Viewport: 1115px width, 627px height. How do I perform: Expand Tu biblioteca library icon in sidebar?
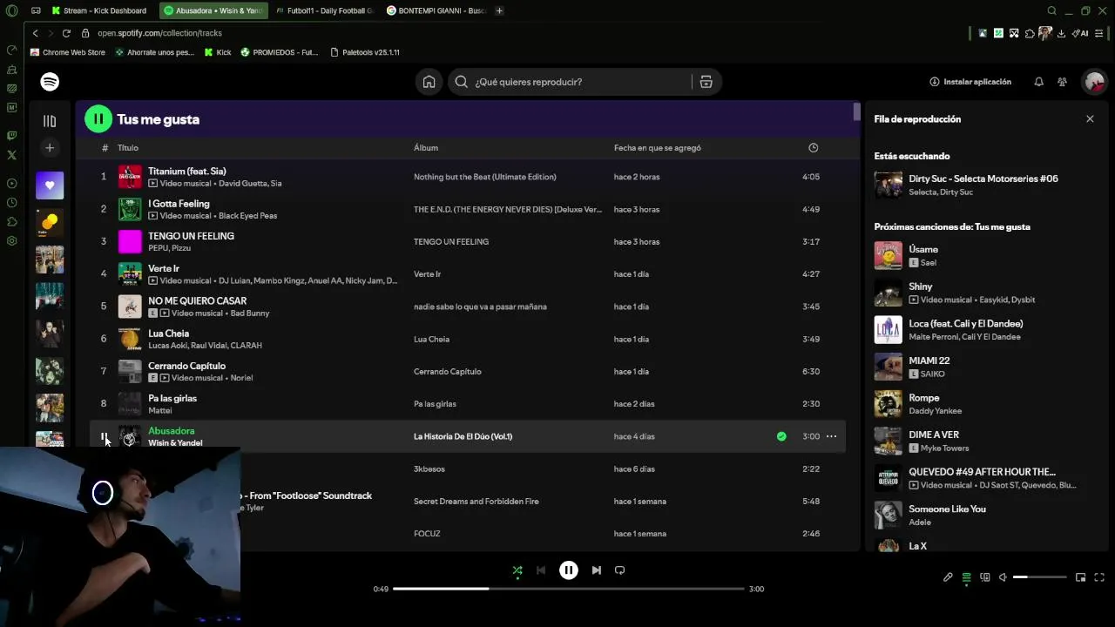50,121
